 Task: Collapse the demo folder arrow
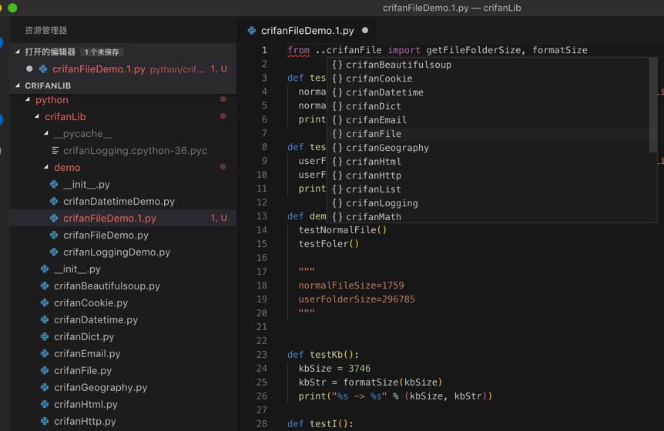46,167
